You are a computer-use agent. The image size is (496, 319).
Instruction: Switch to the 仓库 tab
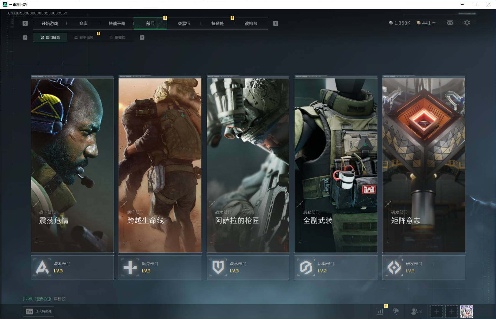click(83, 23)
